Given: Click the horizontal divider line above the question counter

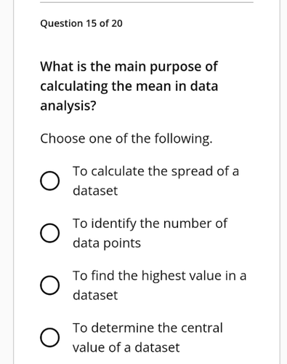Looking at the screenshot, I should (x=147, y=2).
